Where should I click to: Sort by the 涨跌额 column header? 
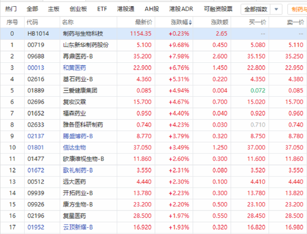coord(220,22)
